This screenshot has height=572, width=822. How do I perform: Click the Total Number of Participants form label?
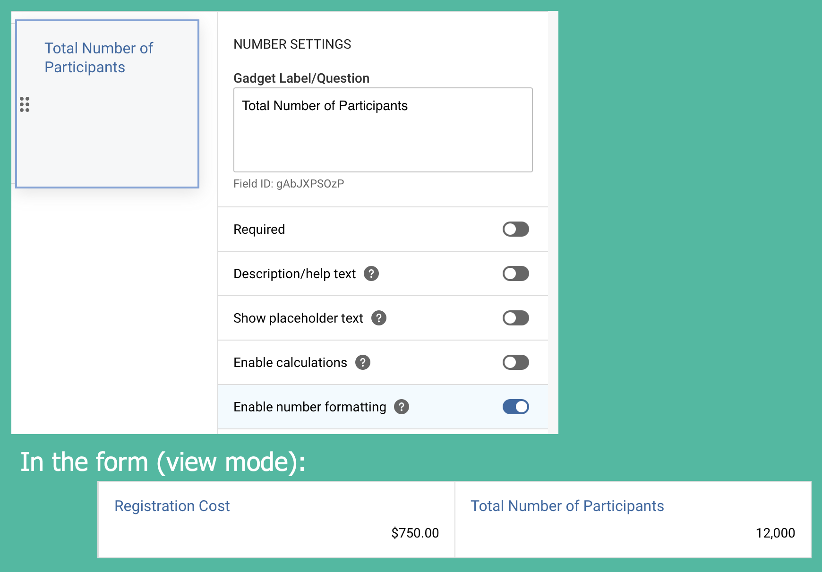(x=567, y=506)
